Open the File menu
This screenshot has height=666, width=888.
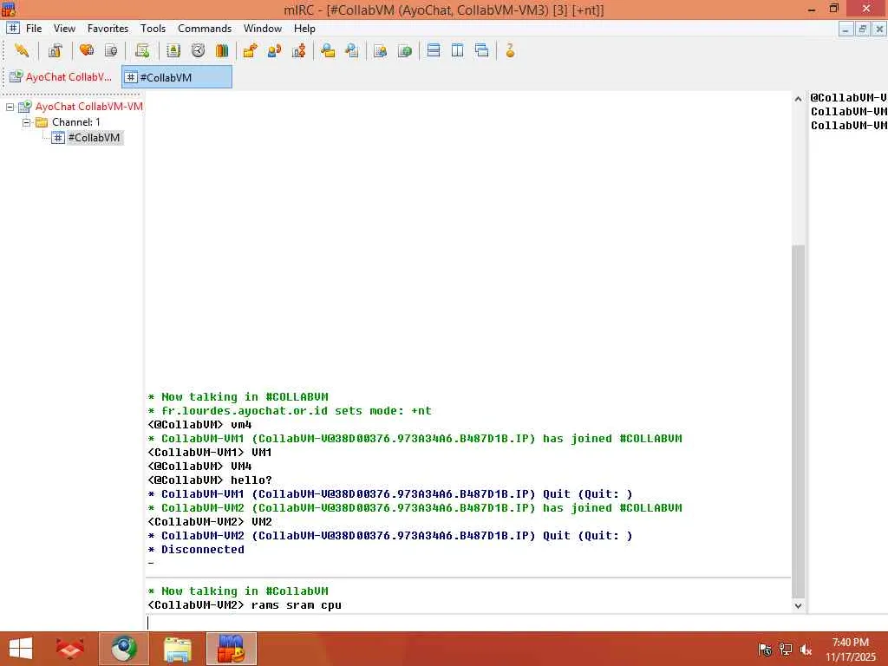(x=34, y=29)
